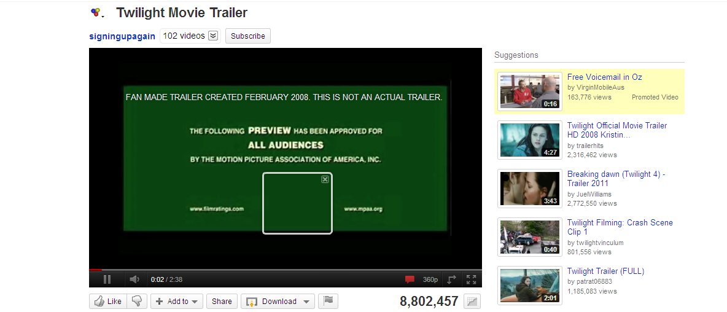Click the Twilight Movie Trailer title

182,12
